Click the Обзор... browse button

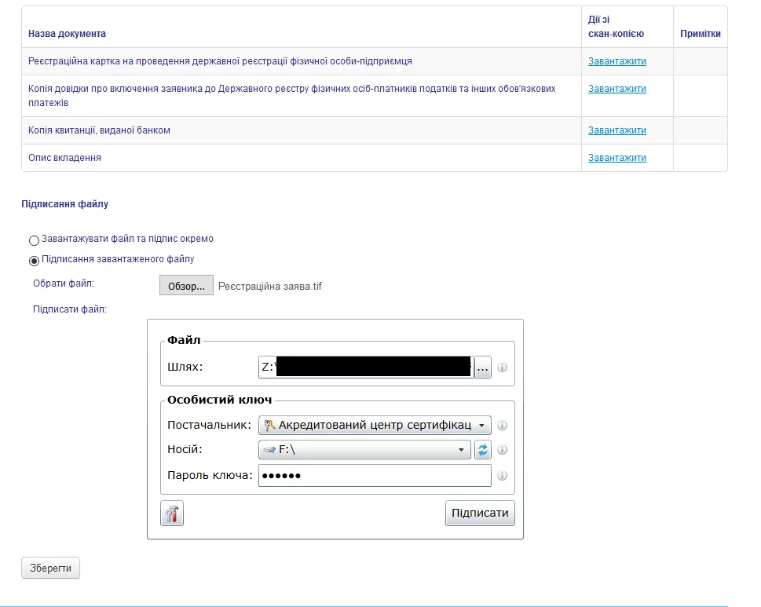(x=186, y=286)
